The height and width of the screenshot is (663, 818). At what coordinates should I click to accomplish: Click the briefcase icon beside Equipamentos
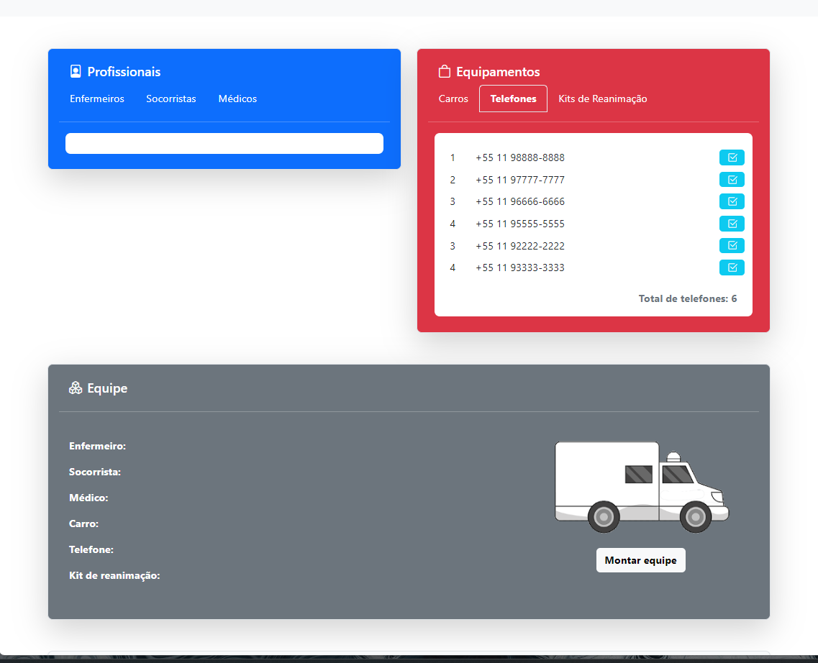click(x=443, y=71)
